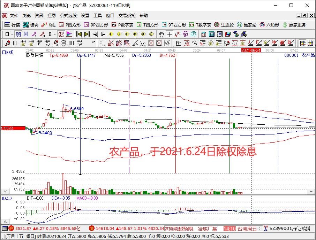Select the 六角形 hexagon tool
Image resolution: width=316 pixels, height=240 pixels.
pyautogui.click(x=268, y=25)
